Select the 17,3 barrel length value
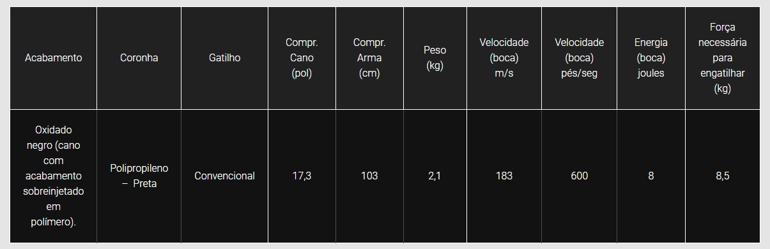Image resolution: width=770 pixels, height=249 pixels. click(x=302, y=176)
